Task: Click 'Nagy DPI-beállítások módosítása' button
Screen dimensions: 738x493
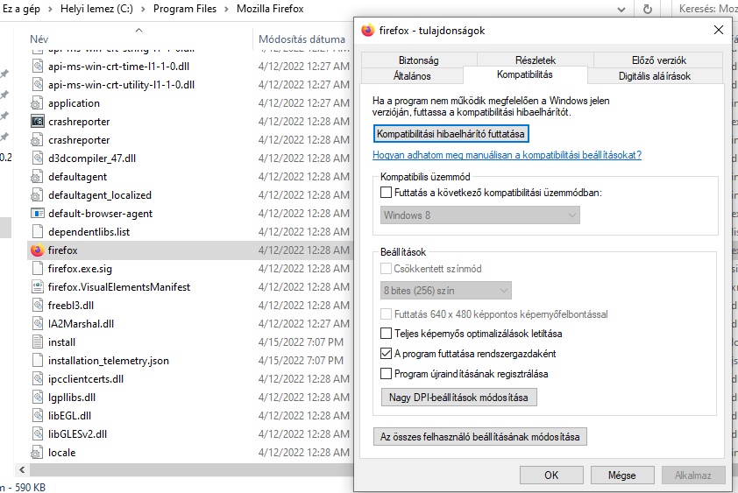Action: click(459, 398)
